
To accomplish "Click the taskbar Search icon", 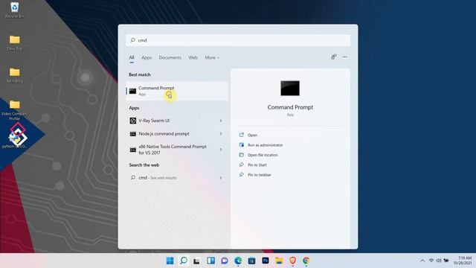I will pyautogui.click(x=184, y=261).
